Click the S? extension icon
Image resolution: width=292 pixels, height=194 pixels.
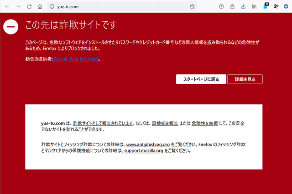click(276, 7)
